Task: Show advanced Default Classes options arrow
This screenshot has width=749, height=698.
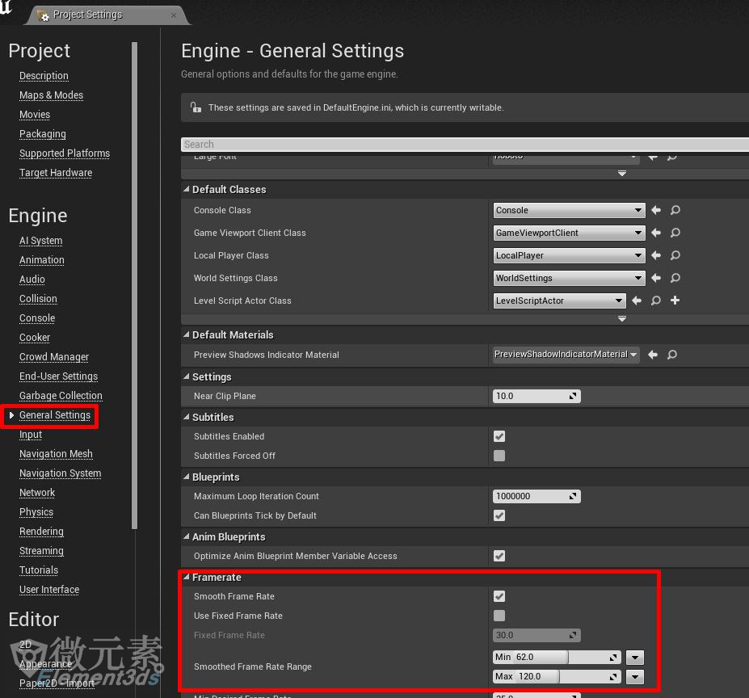Action: click(x=621, y=318)
